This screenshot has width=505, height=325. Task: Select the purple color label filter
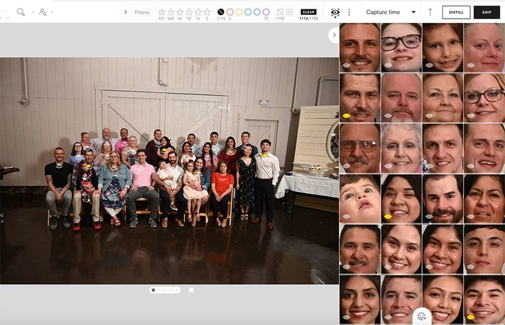coord(266,12)
